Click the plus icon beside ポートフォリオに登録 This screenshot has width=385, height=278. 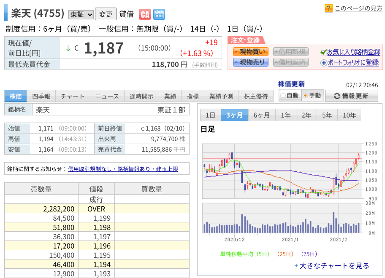pos(324,63)
